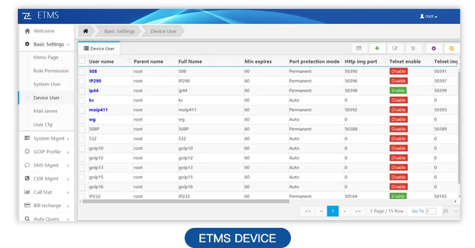Select all rows with header checkbox
This screenshot has height=248, width=475.
[x=83, y=61]
